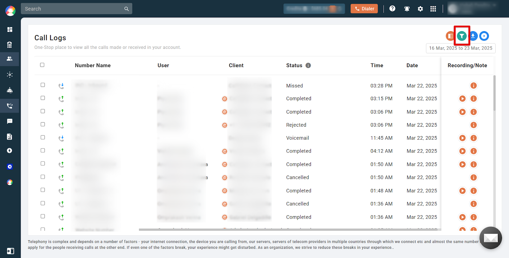
Task: Open the chat mail widget in the bottom corner
Action: pyautogui.click(x=491, y=238)
